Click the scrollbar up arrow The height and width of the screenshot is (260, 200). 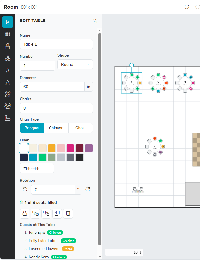(x=99, y=31)
